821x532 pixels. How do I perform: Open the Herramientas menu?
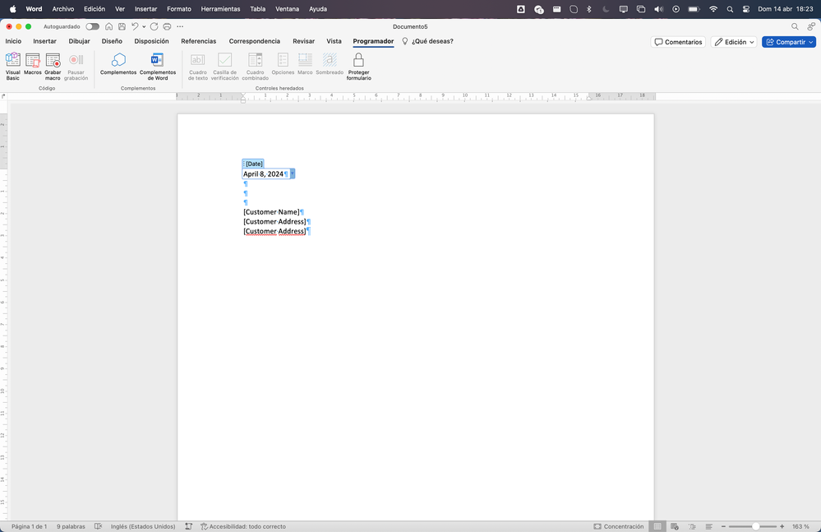pos(220,9)
